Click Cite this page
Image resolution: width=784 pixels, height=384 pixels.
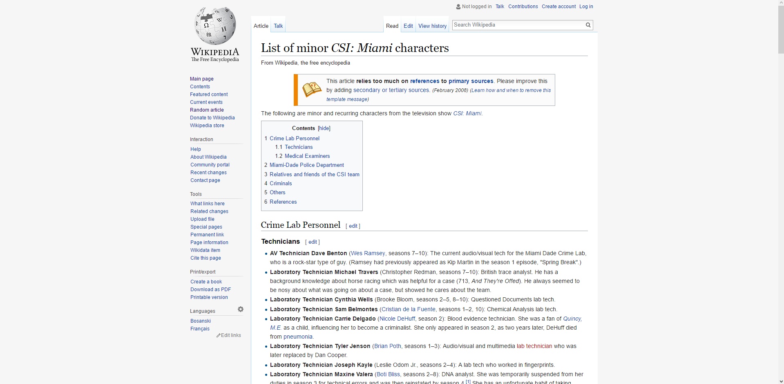click(x=205, y=258)
